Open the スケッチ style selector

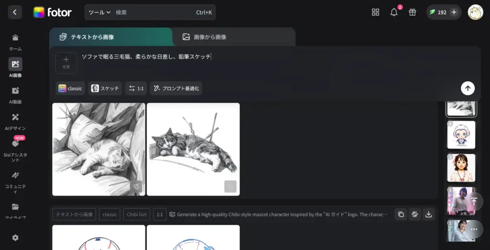[105, 88]
